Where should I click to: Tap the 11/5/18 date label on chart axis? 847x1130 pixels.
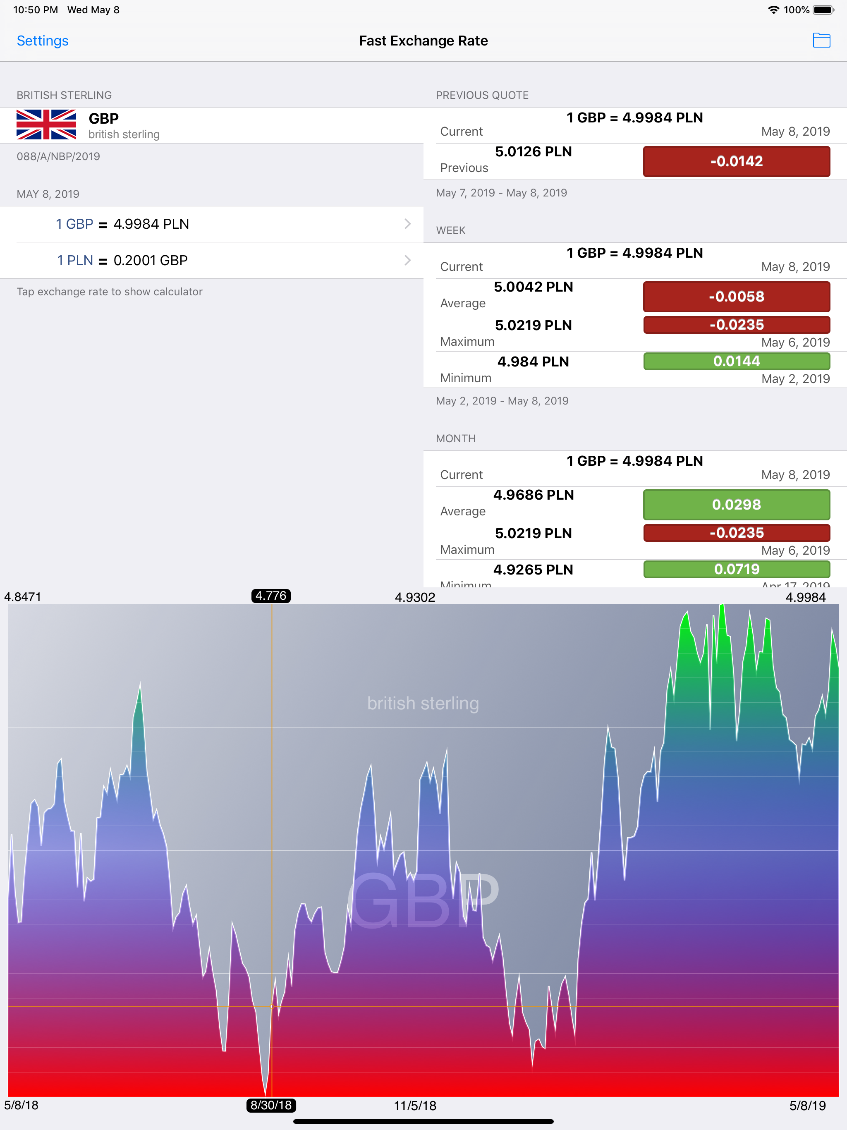(x=415, y=1106)
